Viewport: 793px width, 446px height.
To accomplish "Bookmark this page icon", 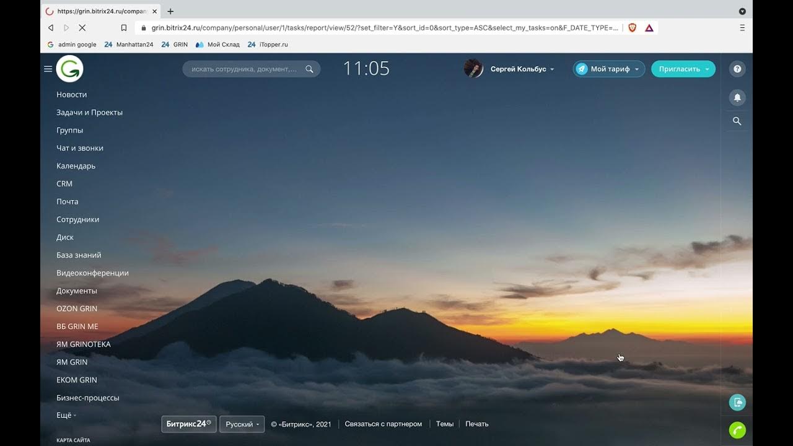I will point(124,28).
